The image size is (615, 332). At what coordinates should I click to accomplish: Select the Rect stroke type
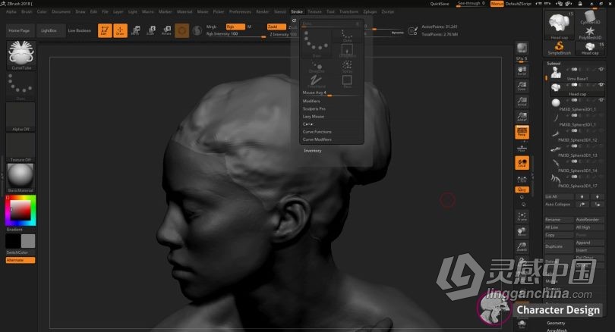(347, 81)
